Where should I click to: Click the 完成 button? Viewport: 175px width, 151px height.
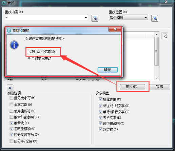click(160, 87)
